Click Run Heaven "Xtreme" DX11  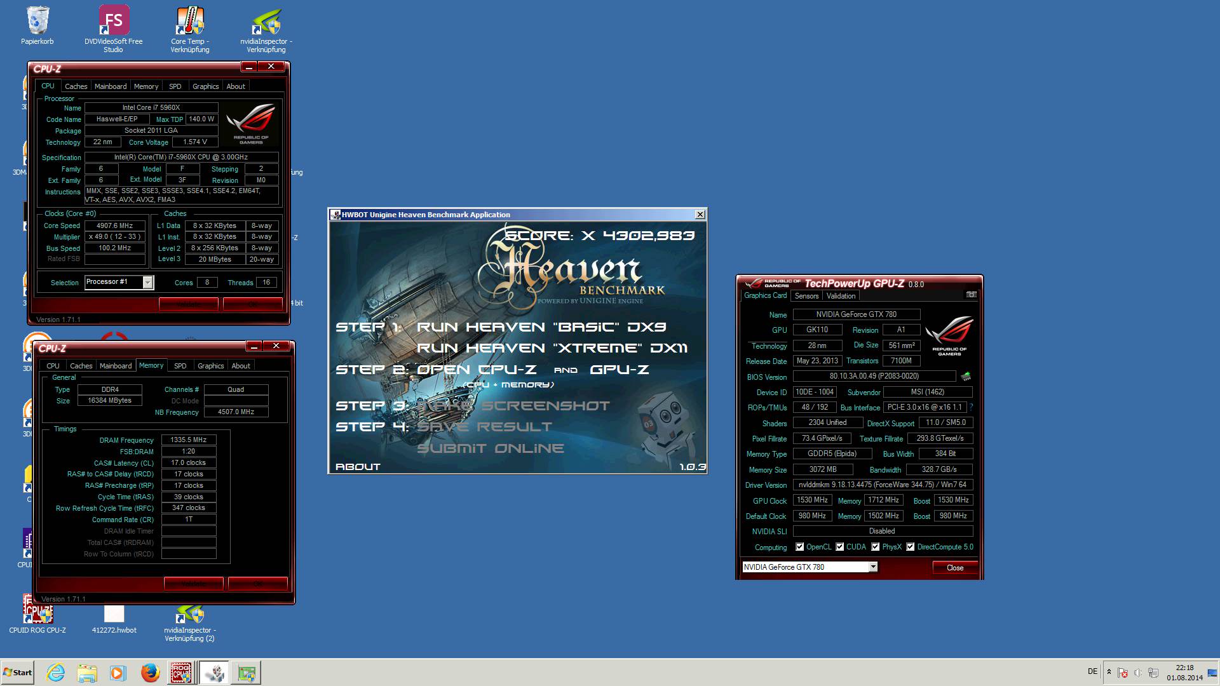[x=552, y=348]
